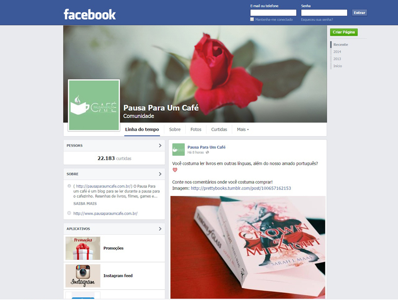Click the globe privacy icon beside the post time
Screen dimensions: 398x300
[207, 152]
